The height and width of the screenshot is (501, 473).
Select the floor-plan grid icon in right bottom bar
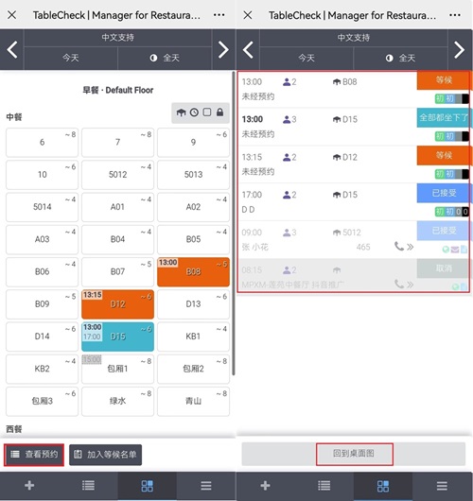pos(383,486)
